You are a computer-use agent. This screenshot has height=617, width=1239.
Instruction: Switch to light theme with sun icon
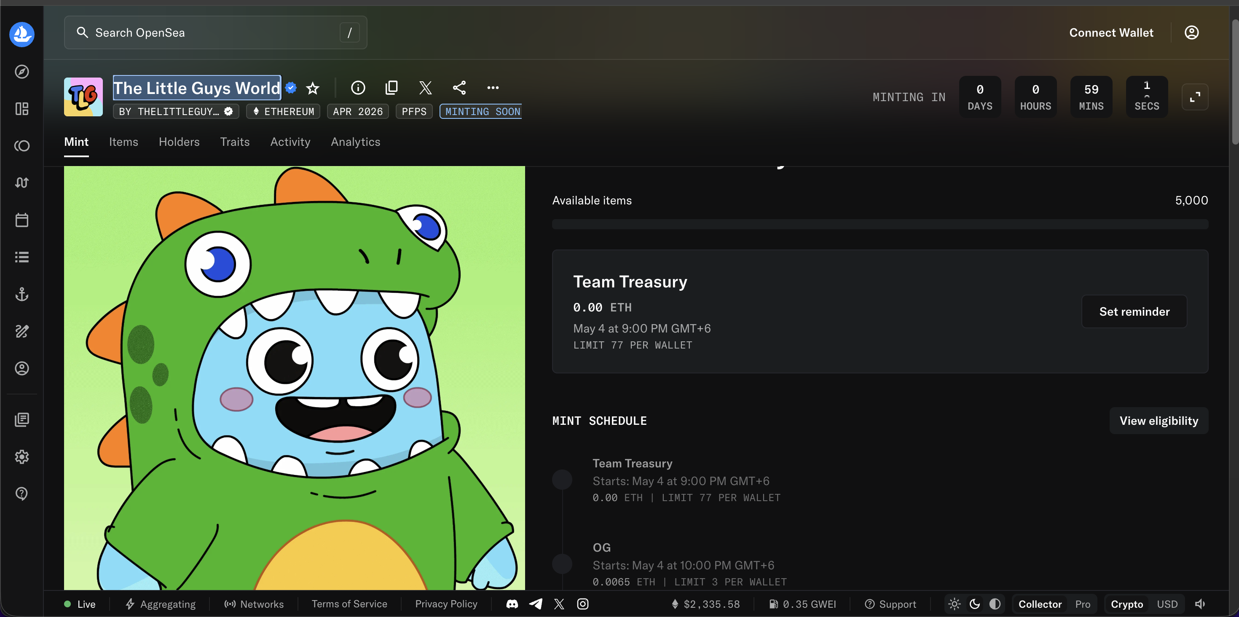954,604
